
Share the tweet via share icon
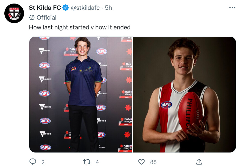pyautogui.click(x=199, y=162)
